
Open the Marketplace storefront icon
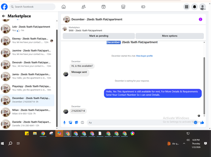click(x=123, y=7)
